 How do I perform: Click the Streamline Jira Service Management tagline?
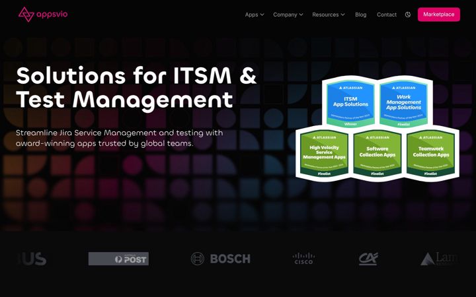119,138
